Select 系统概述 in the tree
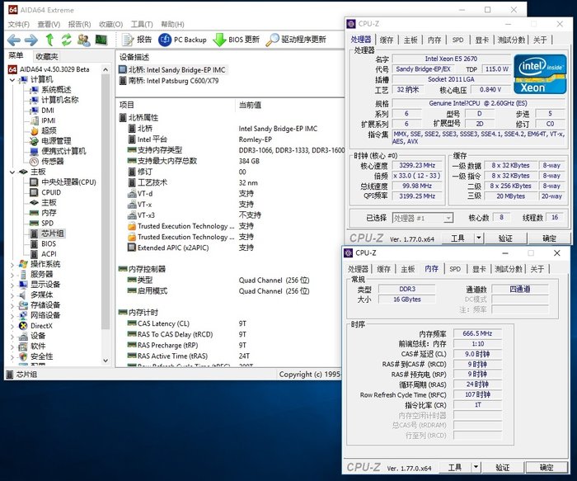The height and width of the screenshot is (481, 577). (x=56, y=89)
